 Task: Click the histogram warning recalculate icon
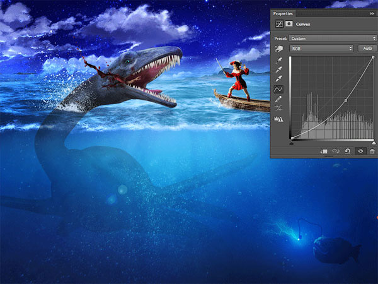tap(278, 119)
